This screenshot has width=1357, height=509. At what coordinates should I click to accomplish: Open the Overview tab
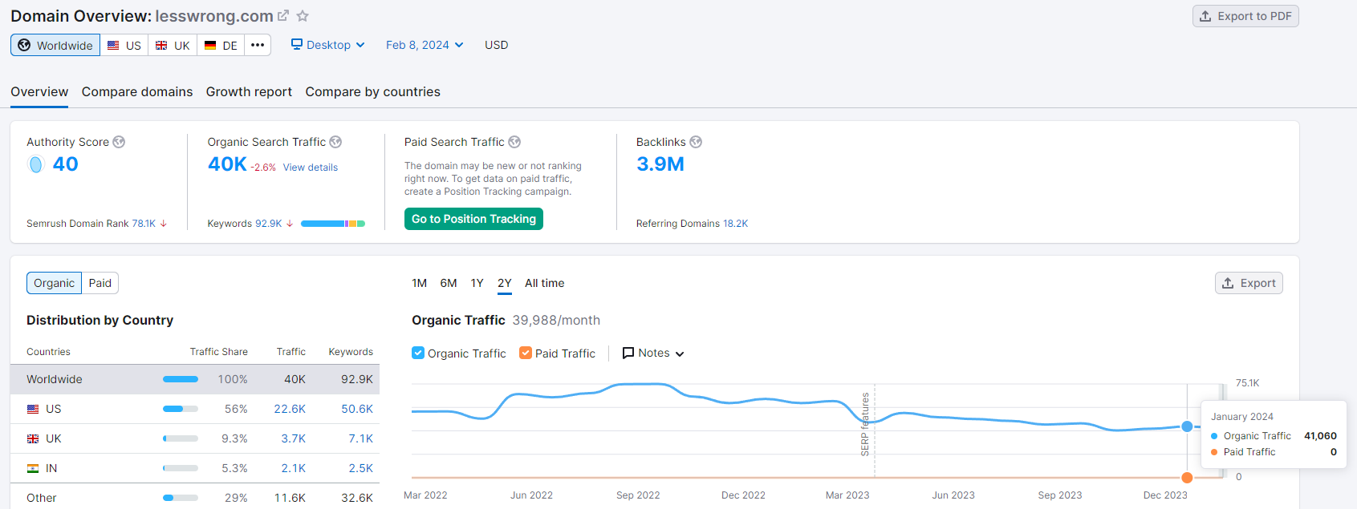pyautogui.click(x=39, y=91)
